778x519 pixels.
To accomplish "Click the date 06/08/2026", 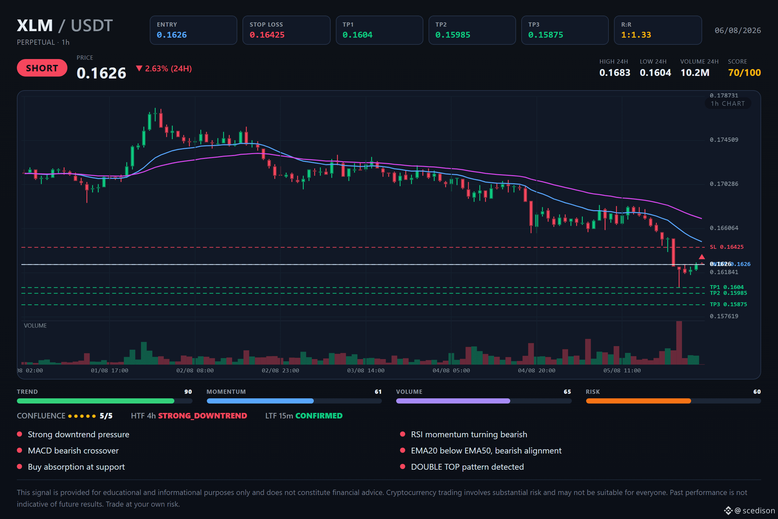I will pos(738,30).
